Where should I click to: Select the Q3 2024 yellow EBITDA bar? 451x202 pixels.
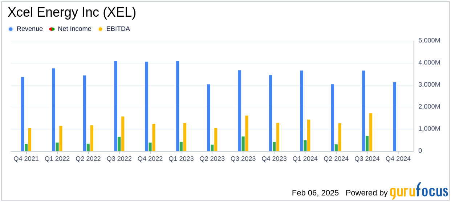[x=371, y=132]
